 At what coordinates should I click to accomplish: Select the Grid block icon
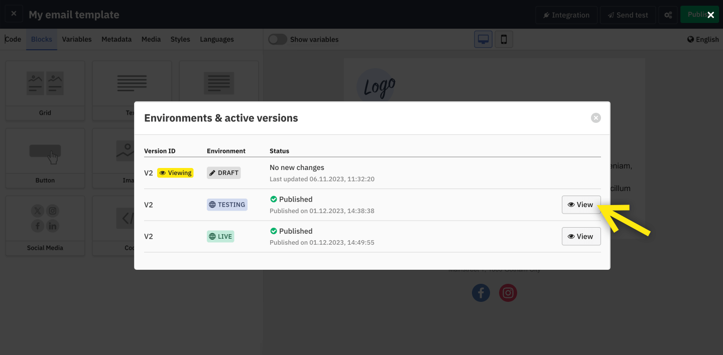45,83
